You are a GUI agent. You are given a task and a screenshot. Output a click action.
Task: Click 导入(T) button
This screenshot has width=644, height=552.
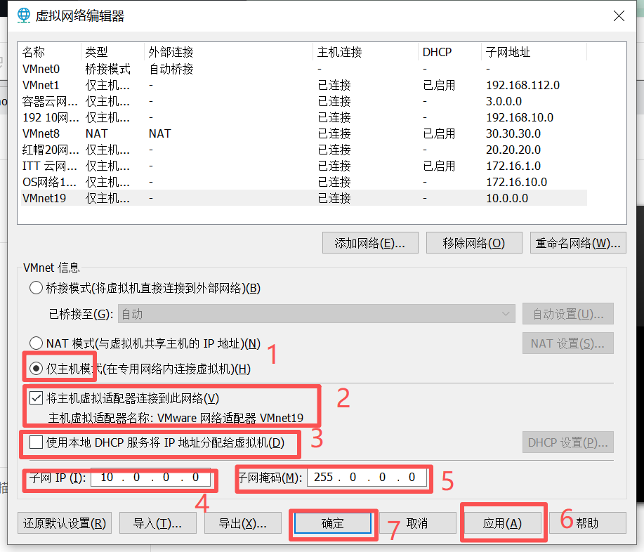(x=158, y=523)
